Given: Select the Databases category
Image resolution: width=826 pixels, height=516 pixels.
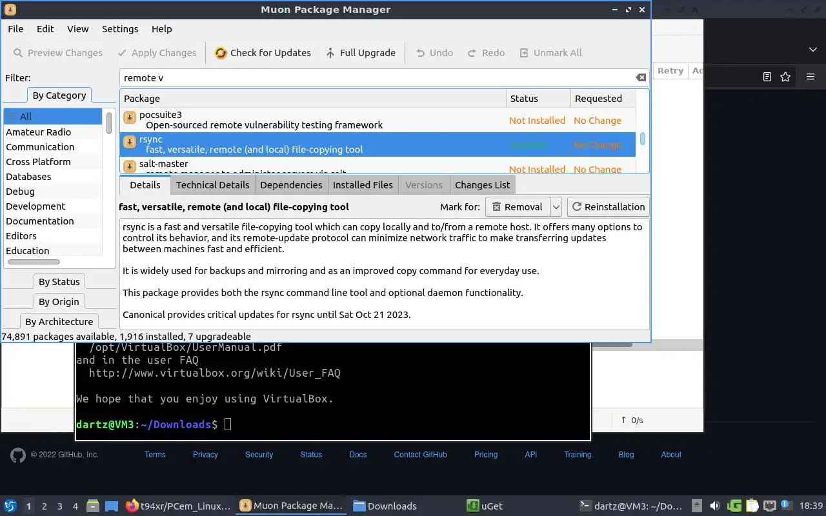Looking at the screenshot, I should (x=53, y=177).
